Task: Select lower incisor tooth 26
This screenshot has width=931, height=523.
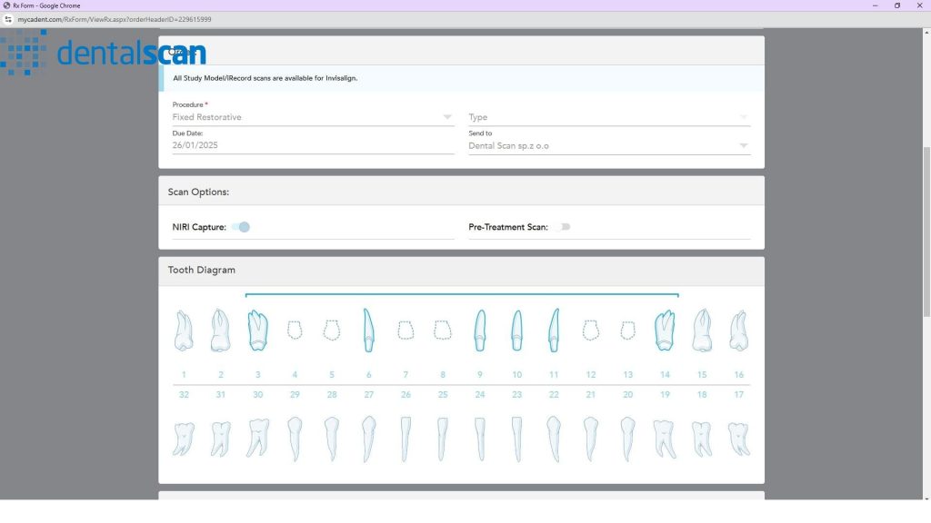Action: [405, 439]
